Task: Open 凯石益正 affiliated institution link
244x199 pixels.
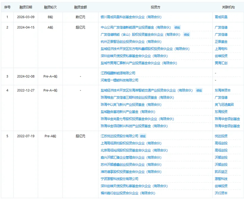Action: click(x=221, y=172)
